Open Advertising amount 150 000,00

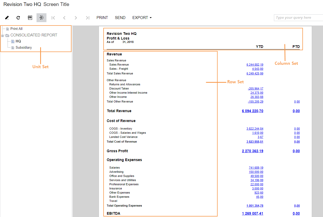256,172
